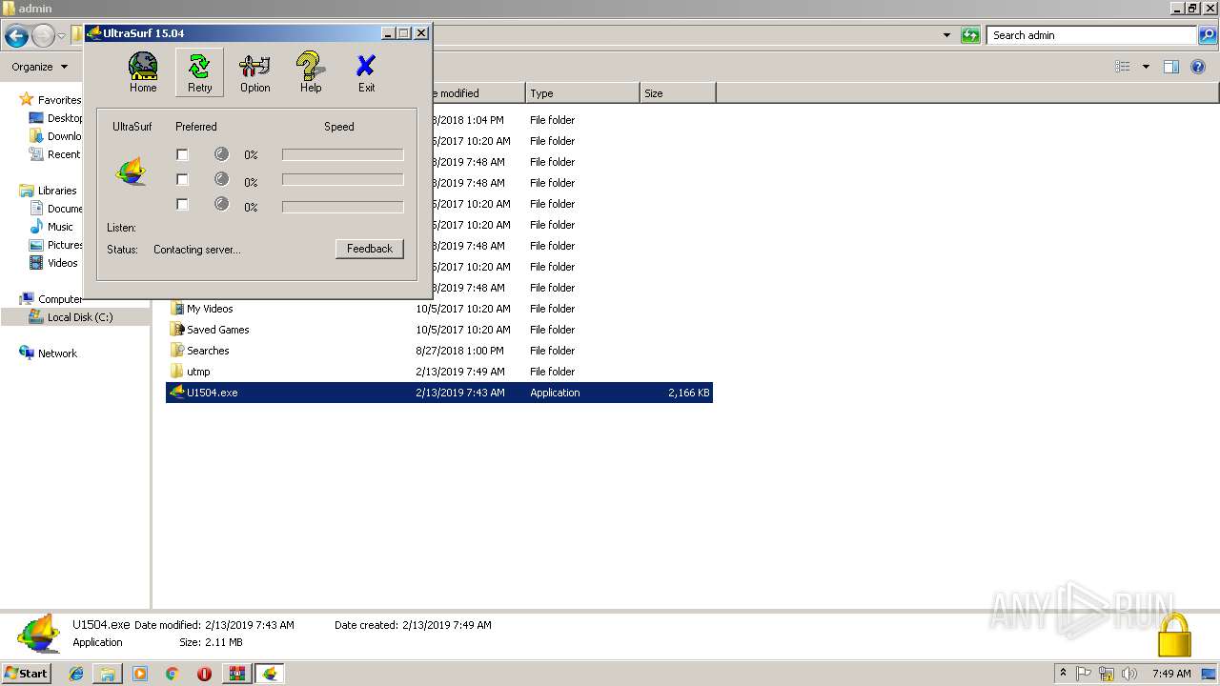The image size is (1220, 686).
Task: Open the address bar history dropdown
Action: (946, 35)
